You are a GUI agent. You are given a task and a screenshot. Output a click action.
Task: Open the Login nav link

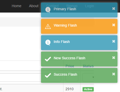(x=89, y=6)
